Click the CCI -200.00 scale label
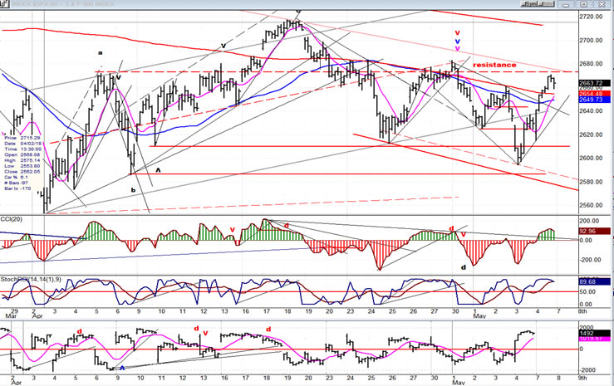This screenshot has width=614, height=386. (590, 260)
